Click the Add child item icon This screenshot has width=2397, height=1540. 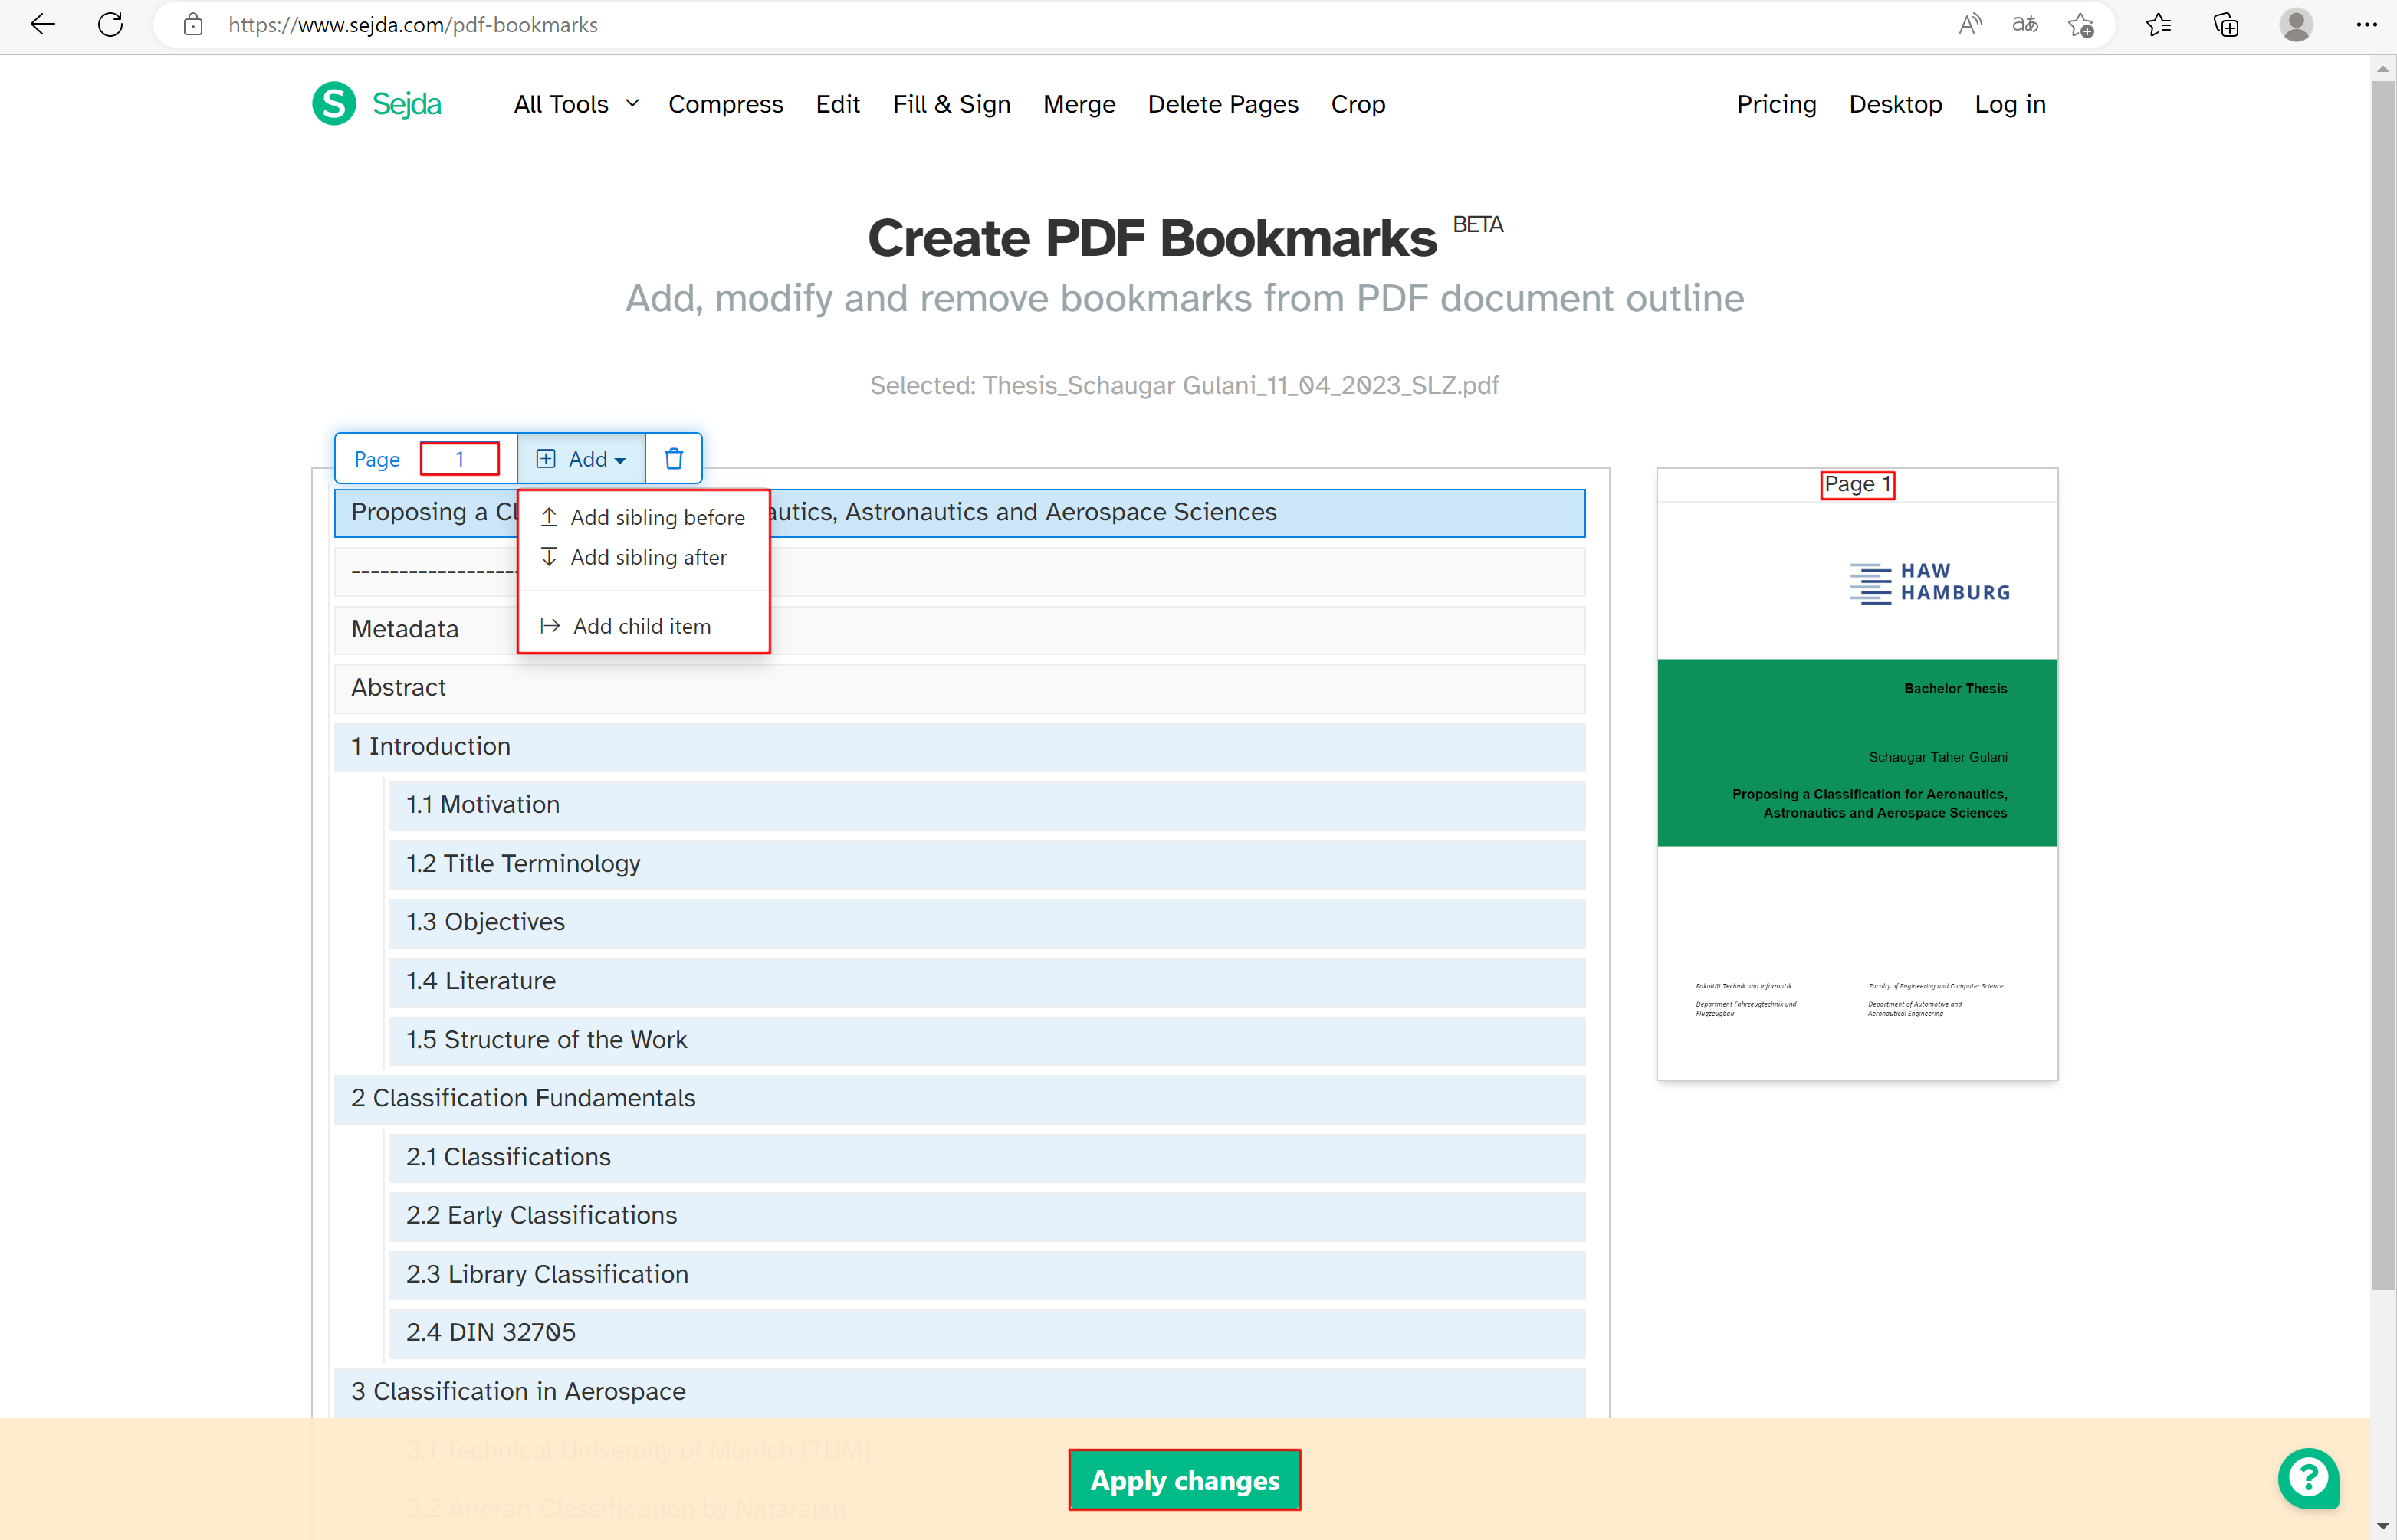click(x=550, y=625)
